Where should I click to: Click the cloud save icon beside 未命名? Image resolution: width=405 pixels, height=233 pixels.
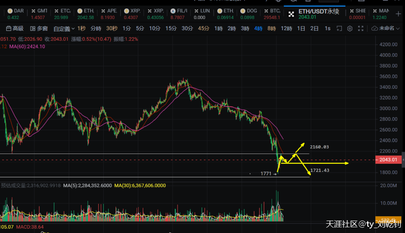pyautogui.click(x=374, y=28)
